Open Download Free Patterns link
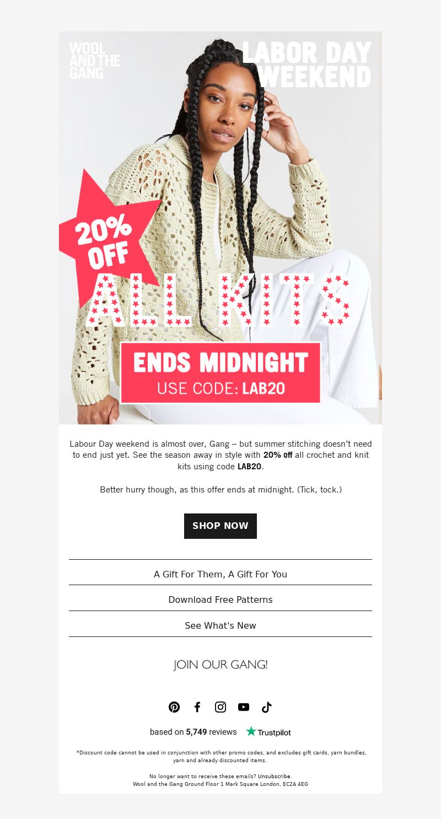Screen dimensions: 441x819 pos(220,599)
